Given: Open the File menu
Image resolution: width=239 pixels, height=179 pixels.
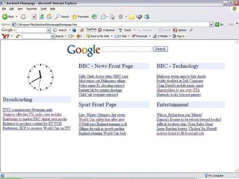Looking at the screenshot, I should pyautogui.click(x=4, y=9).
